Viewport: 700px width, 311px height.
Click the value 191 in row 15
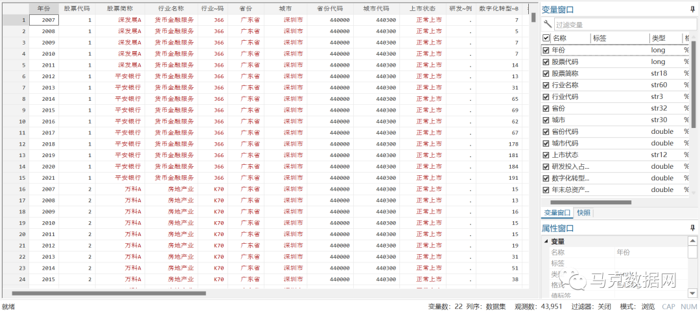[498, 178]
